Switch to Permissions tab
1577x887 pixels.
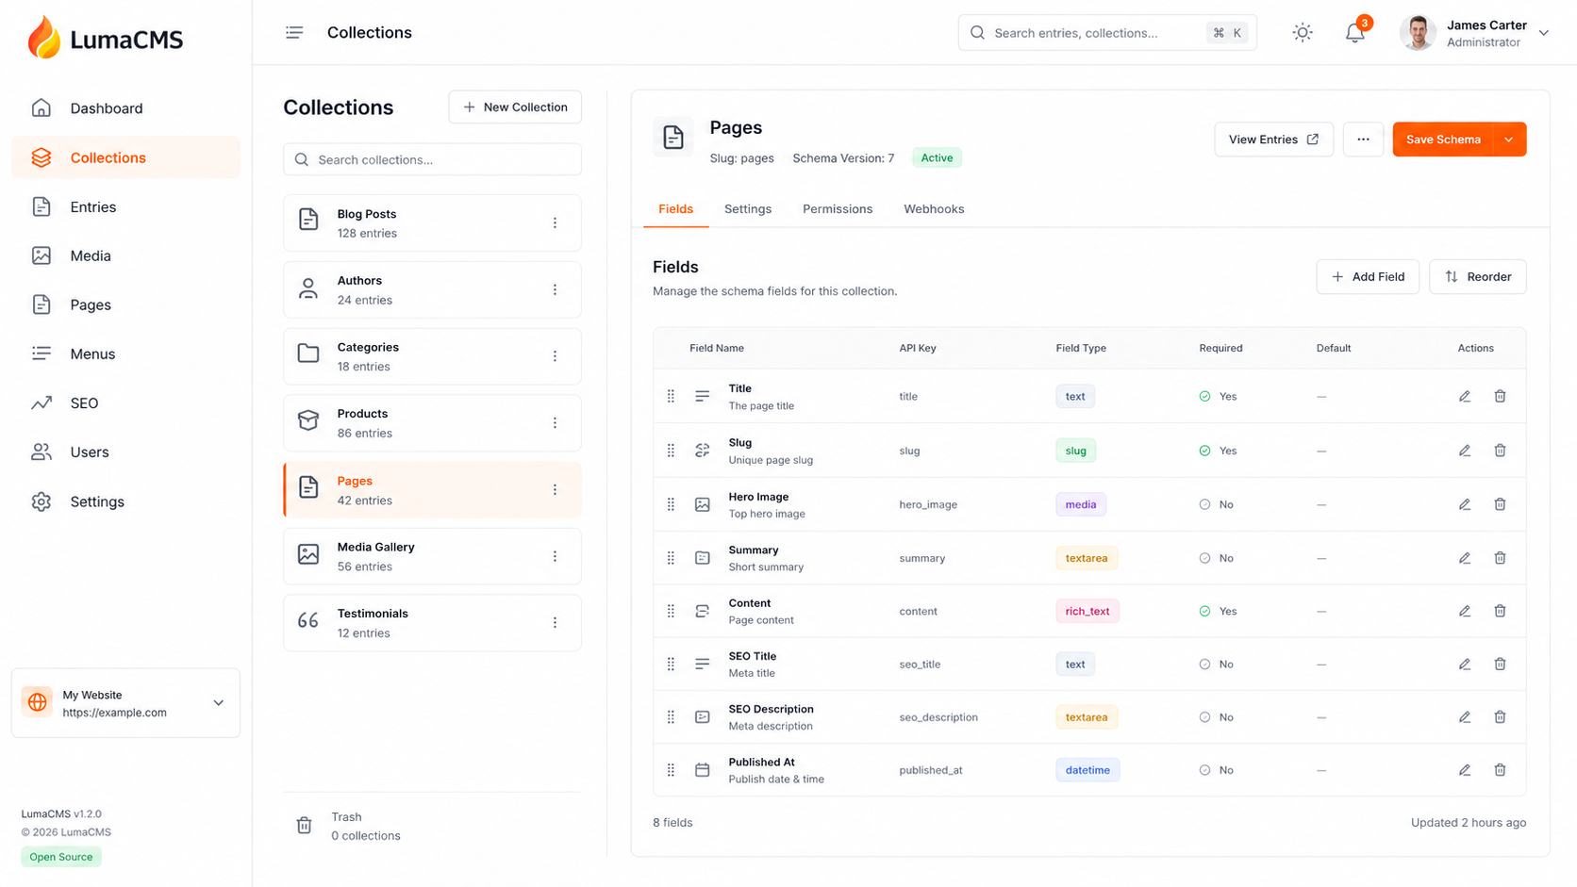tap(838, 209)
